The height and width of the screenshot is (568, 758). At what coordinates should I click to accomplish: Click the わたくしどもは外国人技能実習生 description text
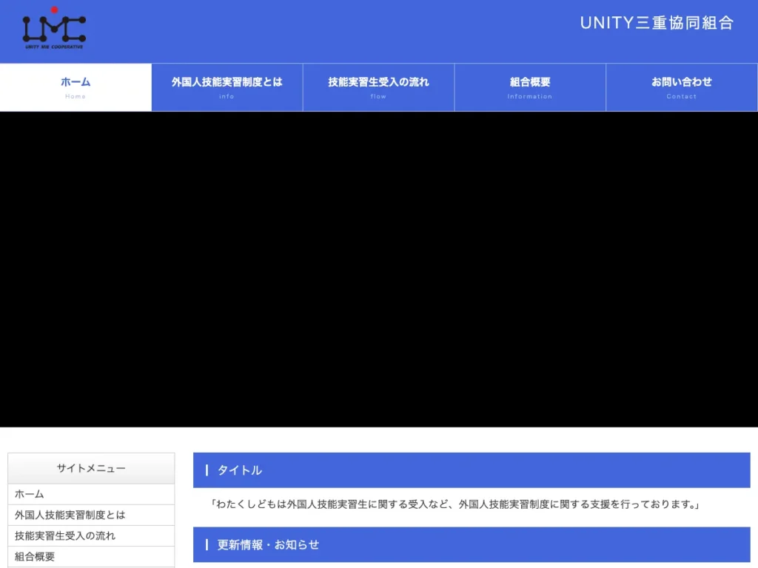coord(455,504)
